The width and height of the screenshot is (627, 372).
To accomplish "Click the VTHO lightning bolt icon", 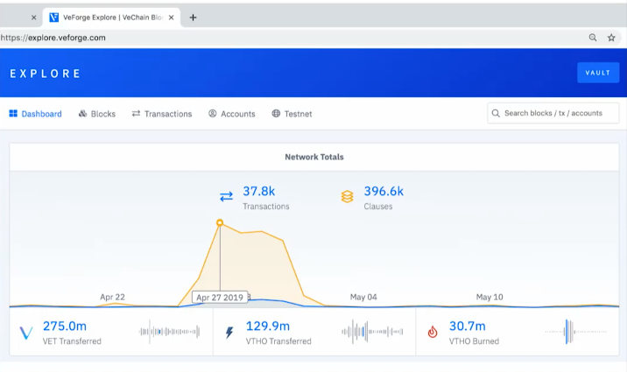I will (x=229, y=333).
